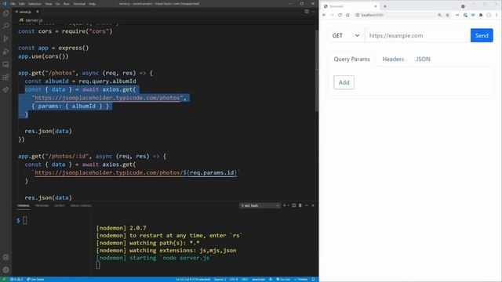The height and width of the screenshot is (282, 502).
Task: Select the server.js editor tab
Action: [27, 12]
